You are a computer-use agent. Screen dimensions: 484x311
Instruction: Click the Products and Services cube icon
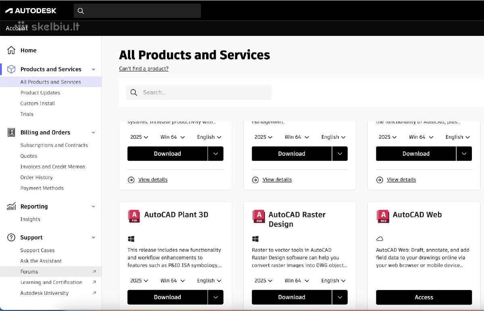[11, 69]
